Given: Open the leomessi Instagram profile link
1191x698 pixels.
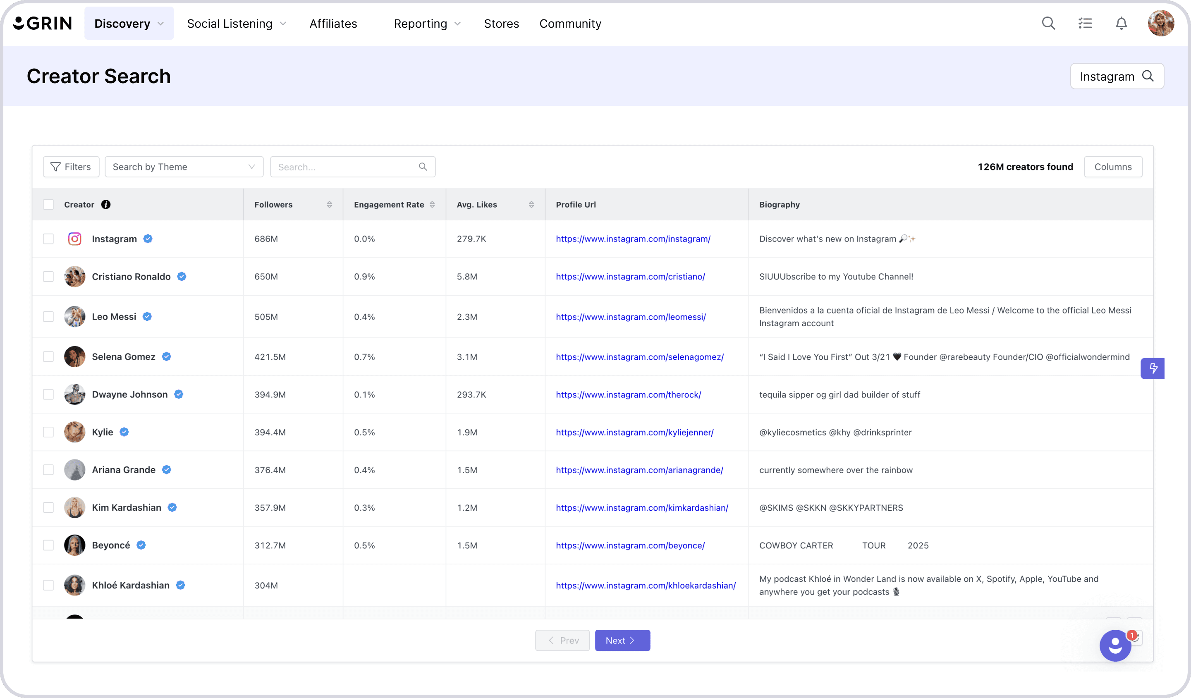Looking at the screenshot, I should (631, 317).
